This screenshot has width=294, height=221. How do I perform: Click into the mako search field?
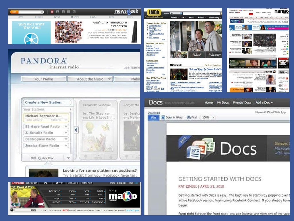pos(25,210)
